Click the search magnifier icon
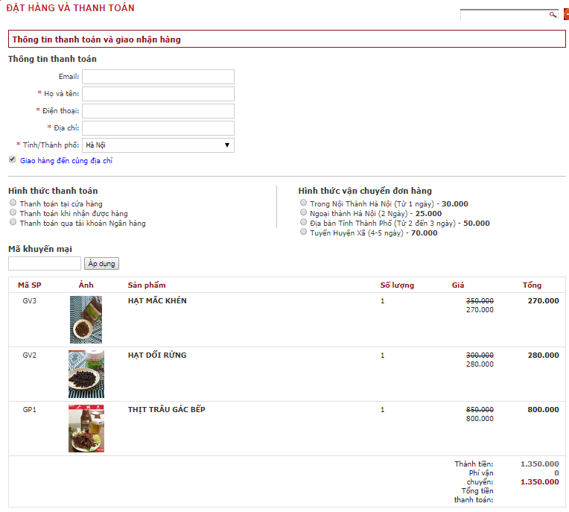The image size is (569, 512). [x=553, y=14]
